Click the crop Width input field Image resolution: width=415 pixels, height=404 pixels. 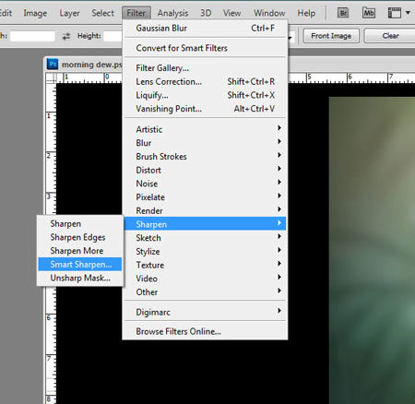coord(32,36)
